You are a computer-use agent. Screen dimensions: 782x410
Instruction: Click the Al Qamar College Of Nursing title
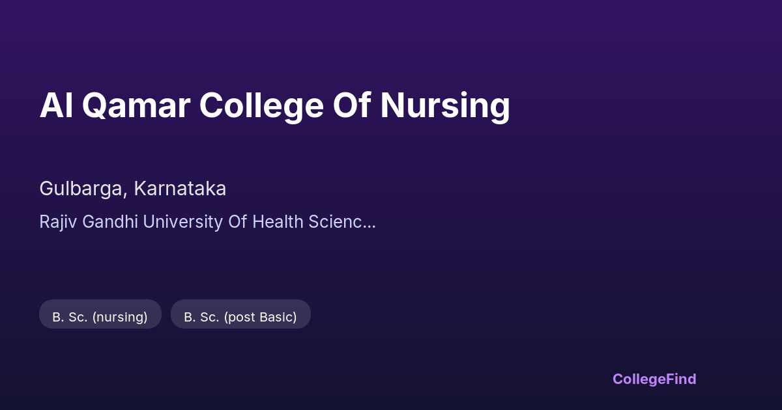(274, 105)
